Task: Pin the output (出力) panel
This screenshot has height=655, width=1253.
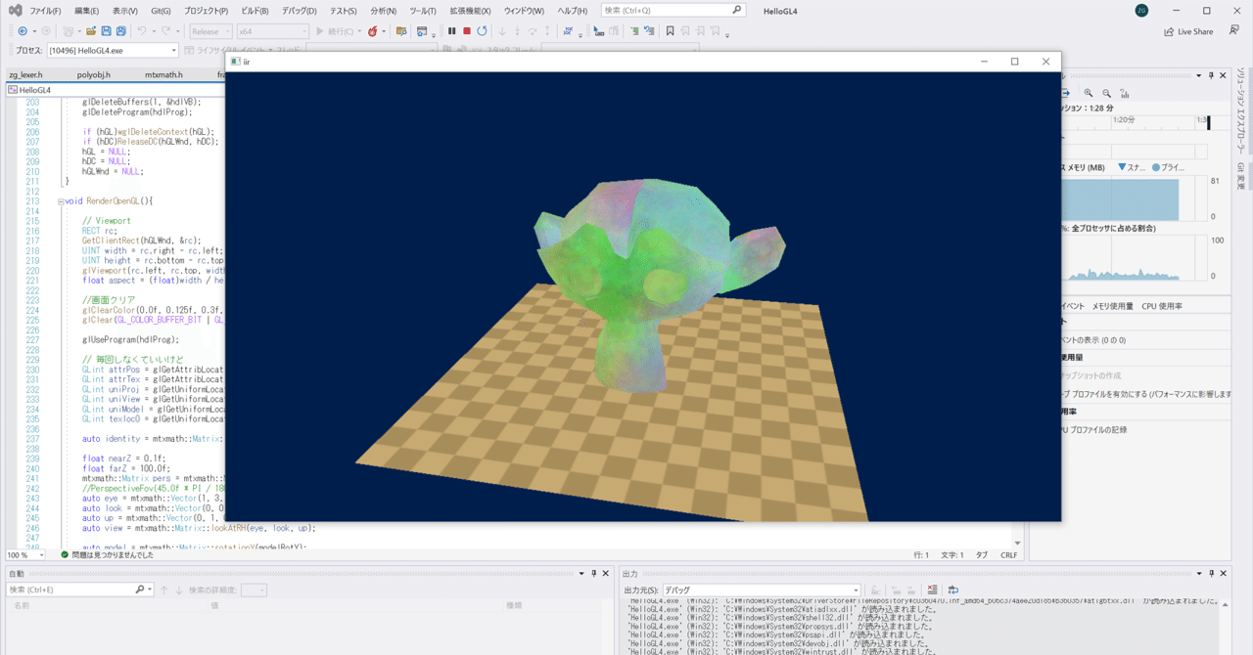Action: (1211, 574)
